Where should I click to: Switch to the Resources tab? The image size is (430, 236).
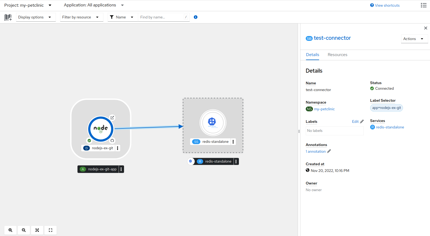pyautogui.click(x=337, y=55)
